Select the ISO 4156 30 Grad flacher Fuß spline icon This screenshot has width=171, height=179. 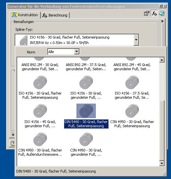coord(40,82)
